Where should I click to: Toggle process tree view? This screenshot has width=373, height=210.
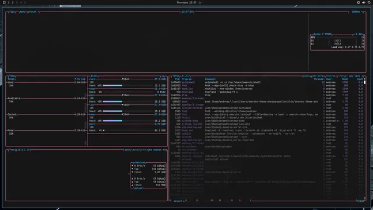click(341, 76)
